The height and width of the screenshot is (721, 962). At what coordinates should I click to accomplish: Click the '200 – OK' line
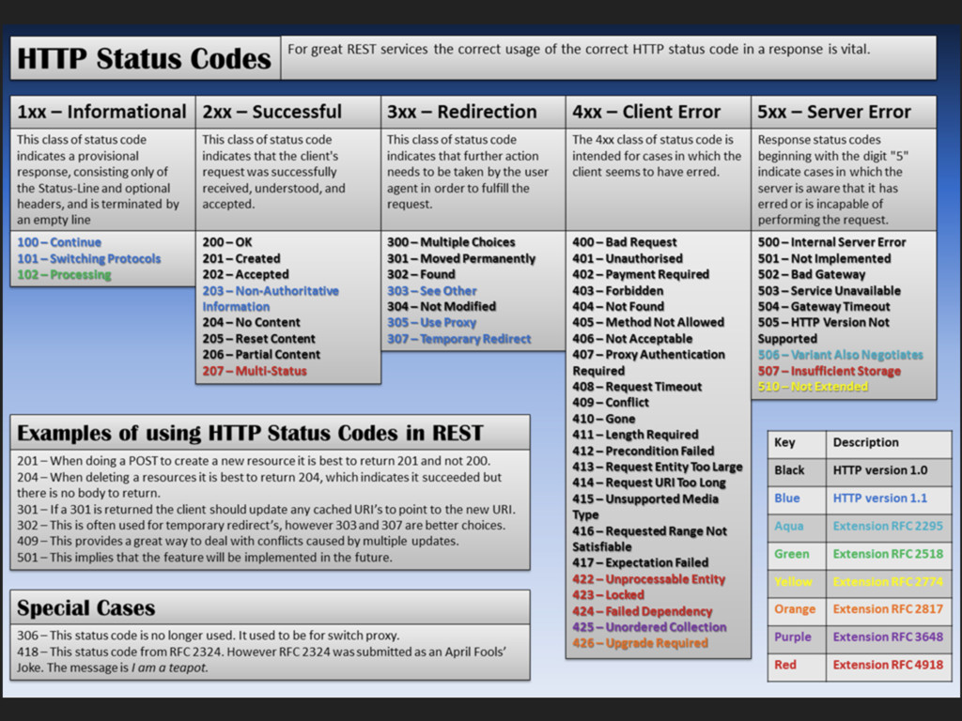(227, 242)
